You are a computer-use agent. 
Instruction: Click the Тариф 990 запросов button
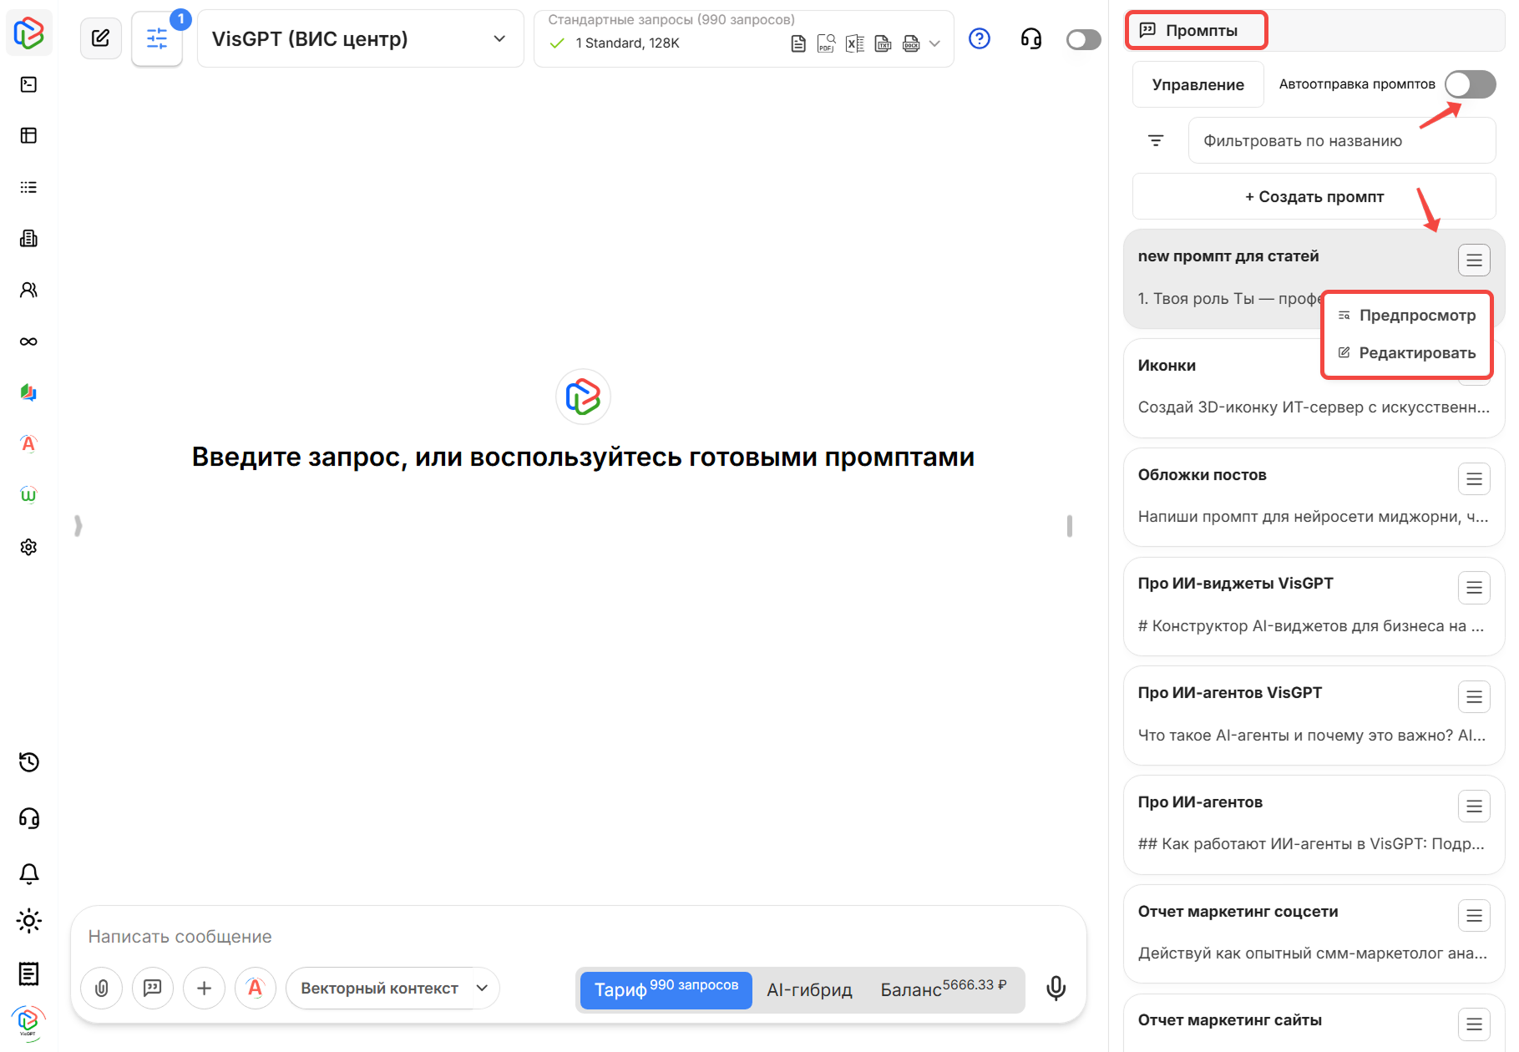665,990
